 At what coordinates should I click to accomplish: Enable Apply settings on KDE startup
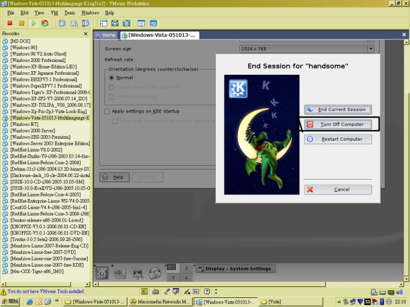107,111
